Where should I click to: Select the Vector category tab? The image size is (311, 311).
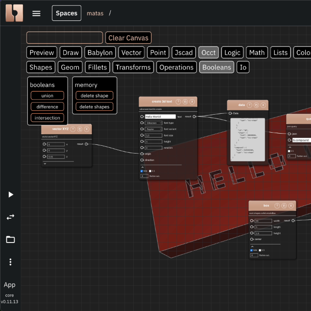131,52
